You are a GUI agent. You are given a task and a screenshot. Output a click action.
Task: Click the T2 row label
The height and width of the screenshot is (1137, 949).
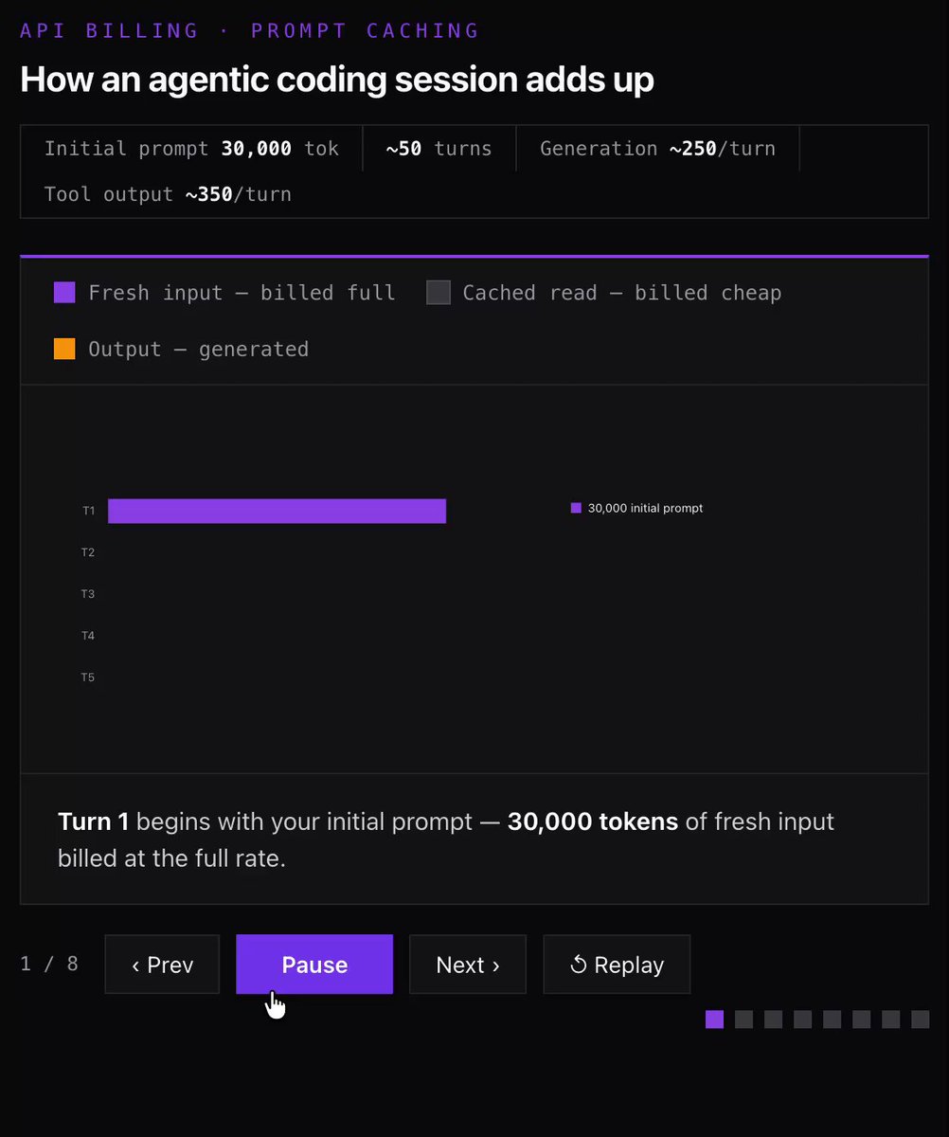(x=88, y=552)
